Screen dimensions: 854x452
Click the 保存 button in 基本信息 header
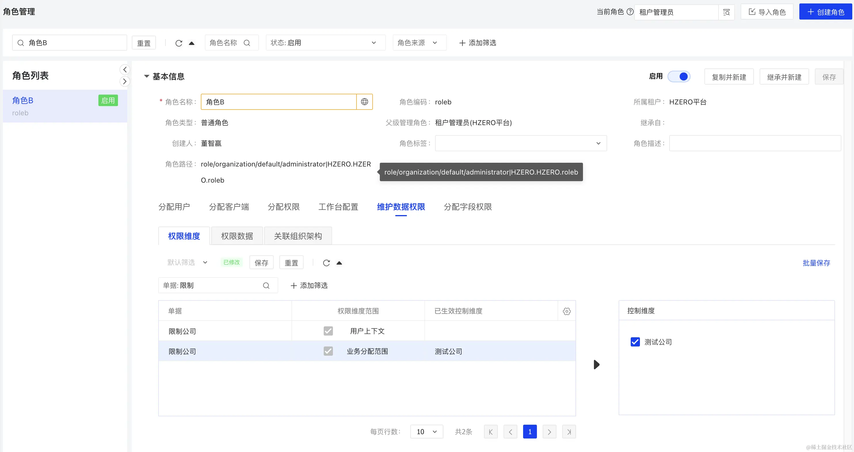(829, 77)
